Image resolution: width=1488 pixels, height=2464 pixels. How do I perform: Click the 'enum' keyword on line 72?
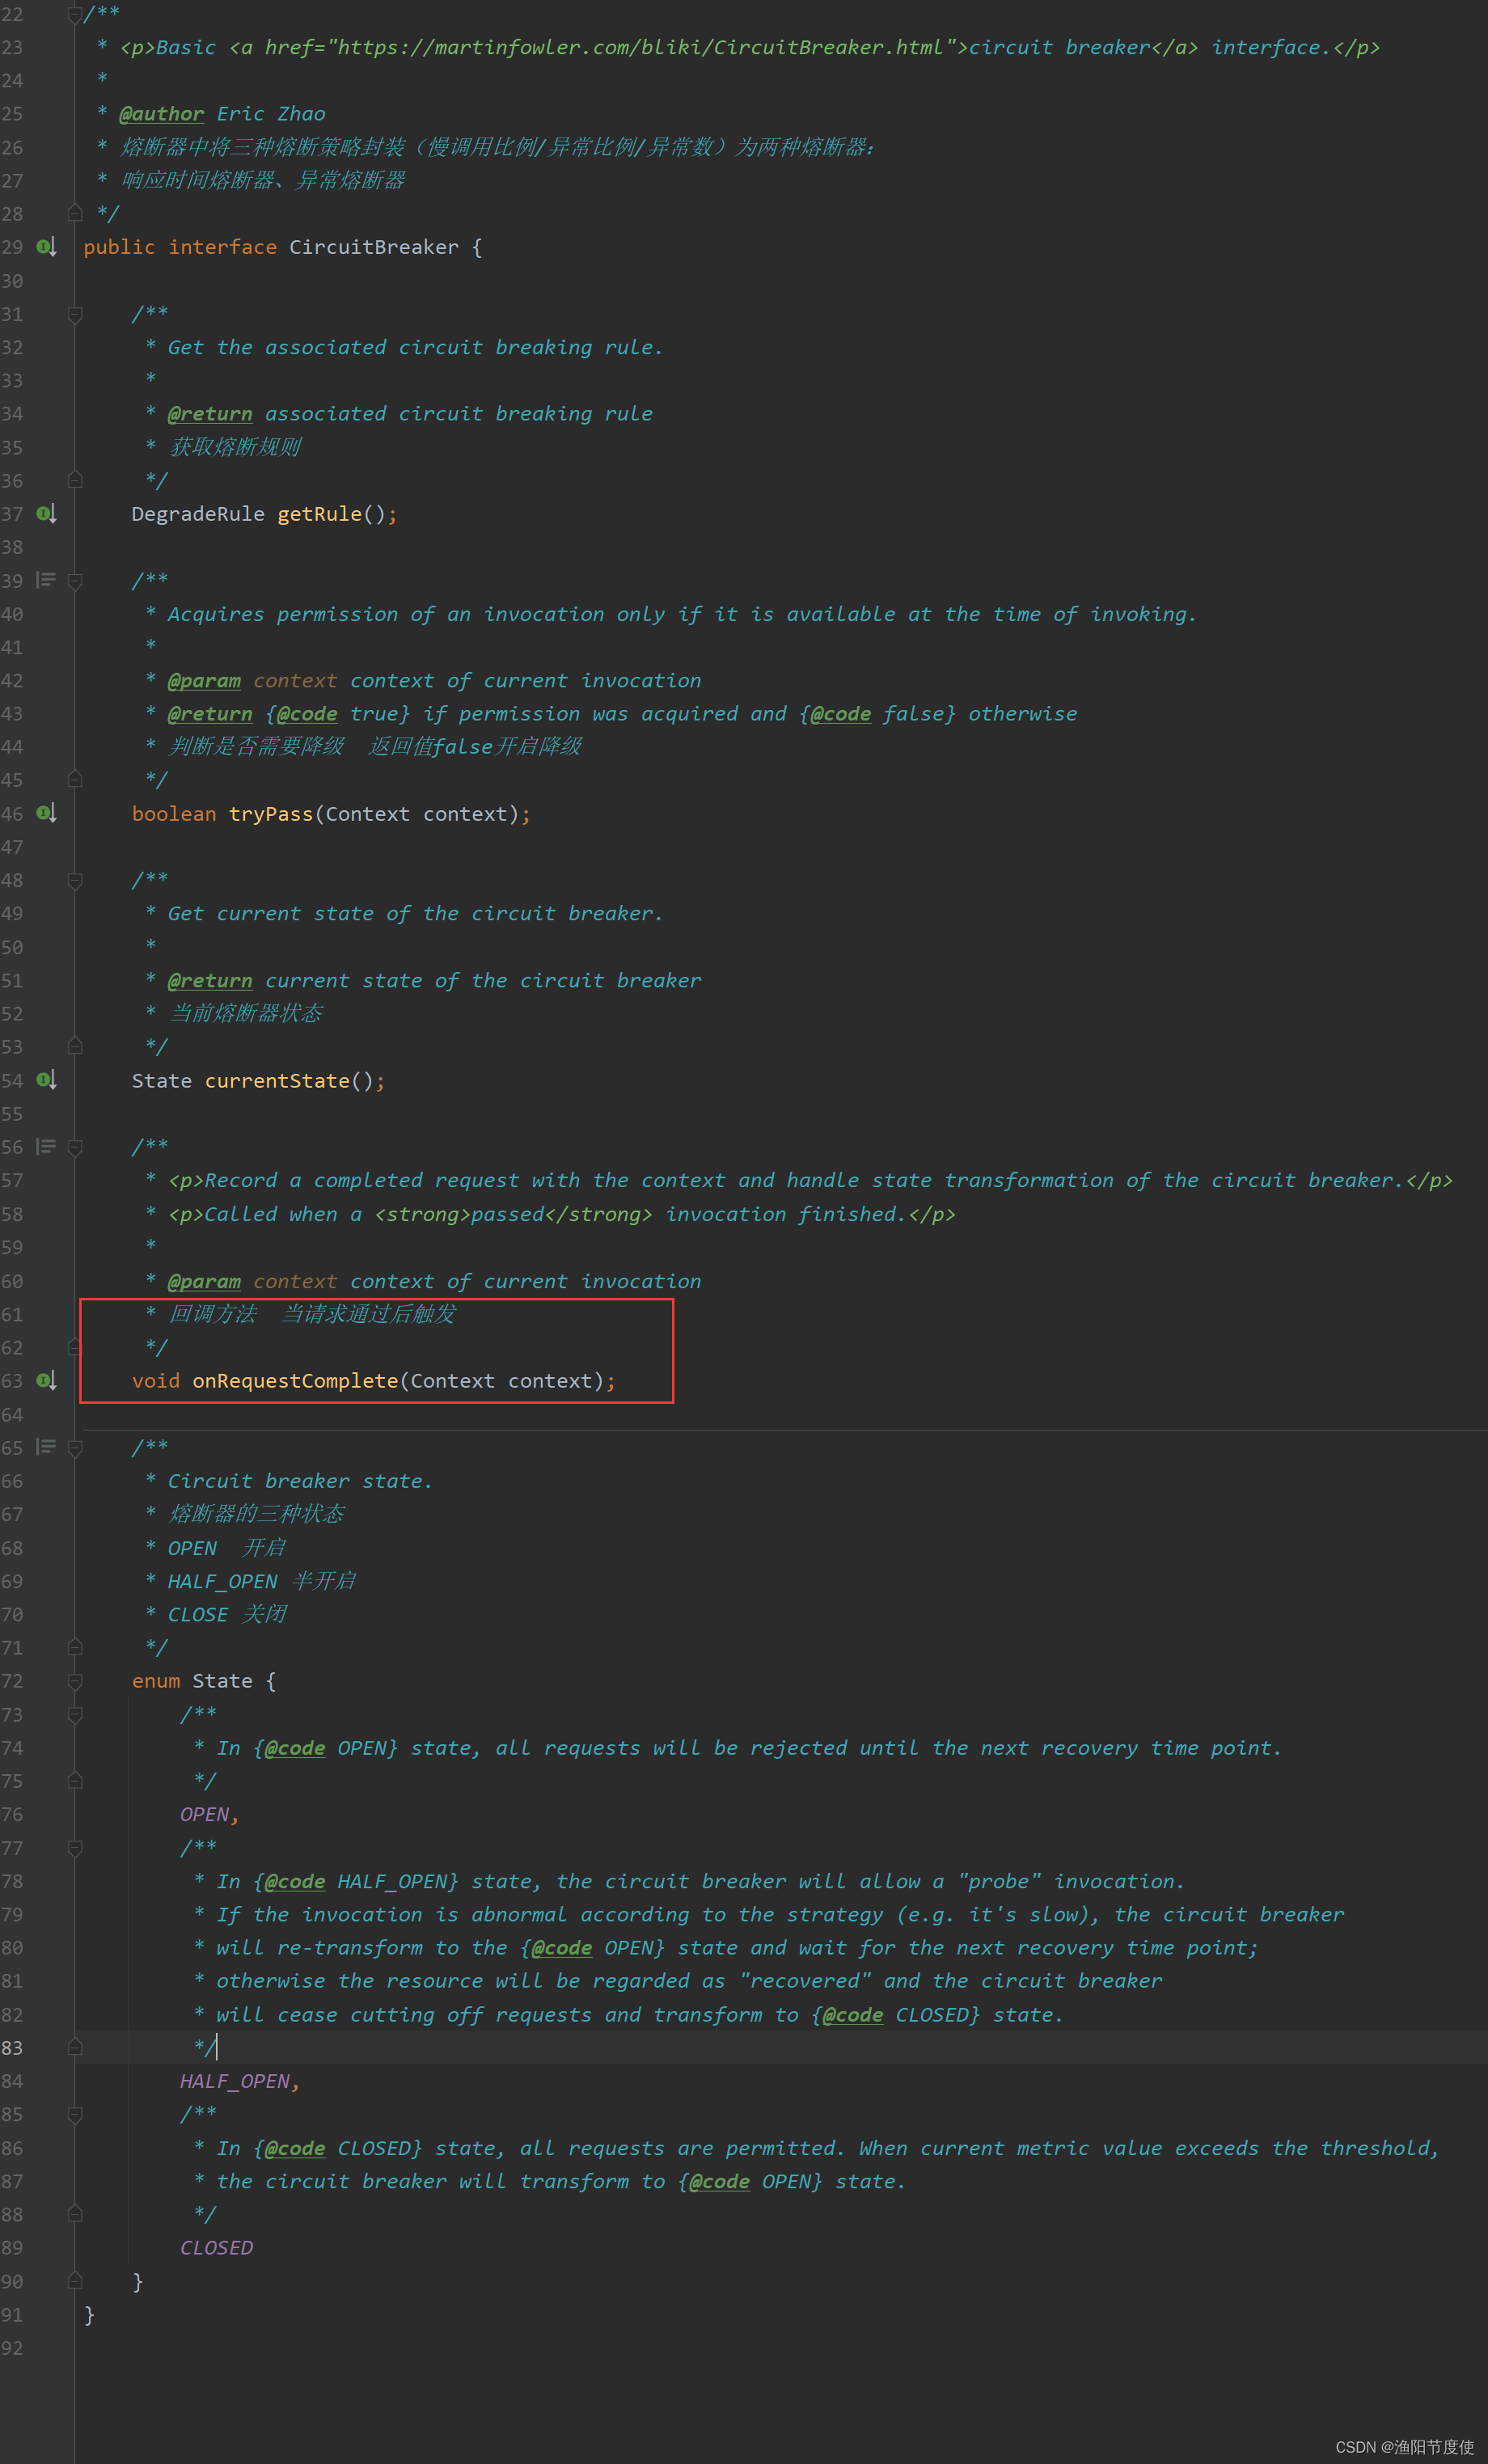coord(156,1681)
